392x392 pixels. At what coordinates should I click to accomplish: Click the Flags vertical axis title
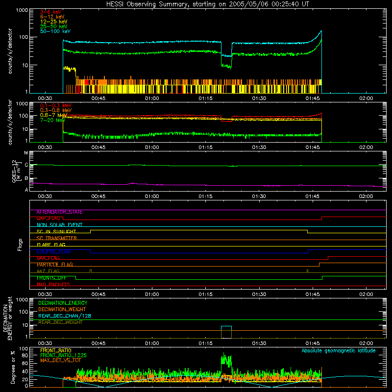(20, 245)
